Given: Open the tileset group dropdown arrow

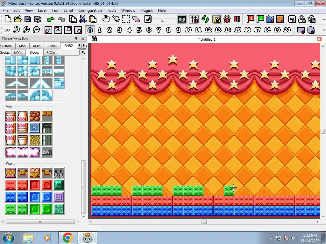Looking at the screenshot, I should point(83,53).
